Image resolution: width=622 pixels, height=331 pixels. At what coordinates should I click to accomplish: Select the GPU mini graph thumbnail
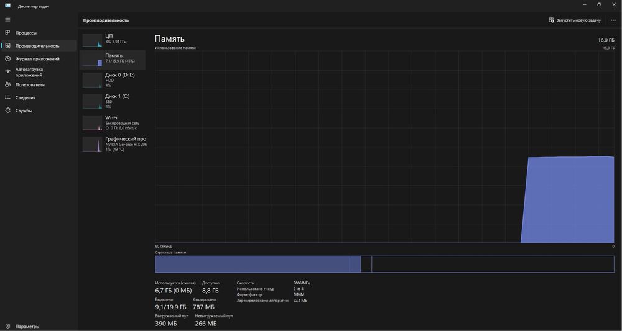(92, 144)
